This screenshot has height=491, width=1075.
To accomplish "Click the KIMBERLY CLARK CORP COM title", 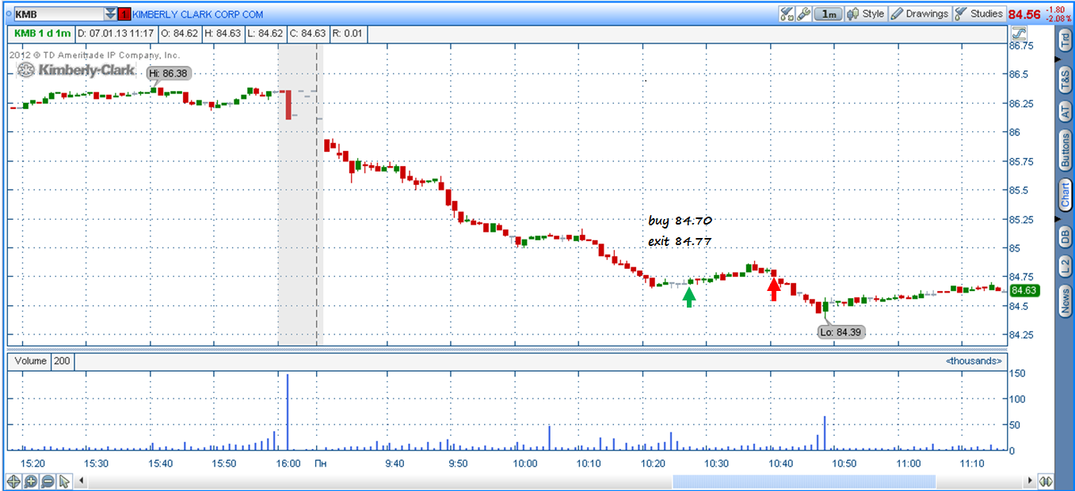I will tap(198, 14).
